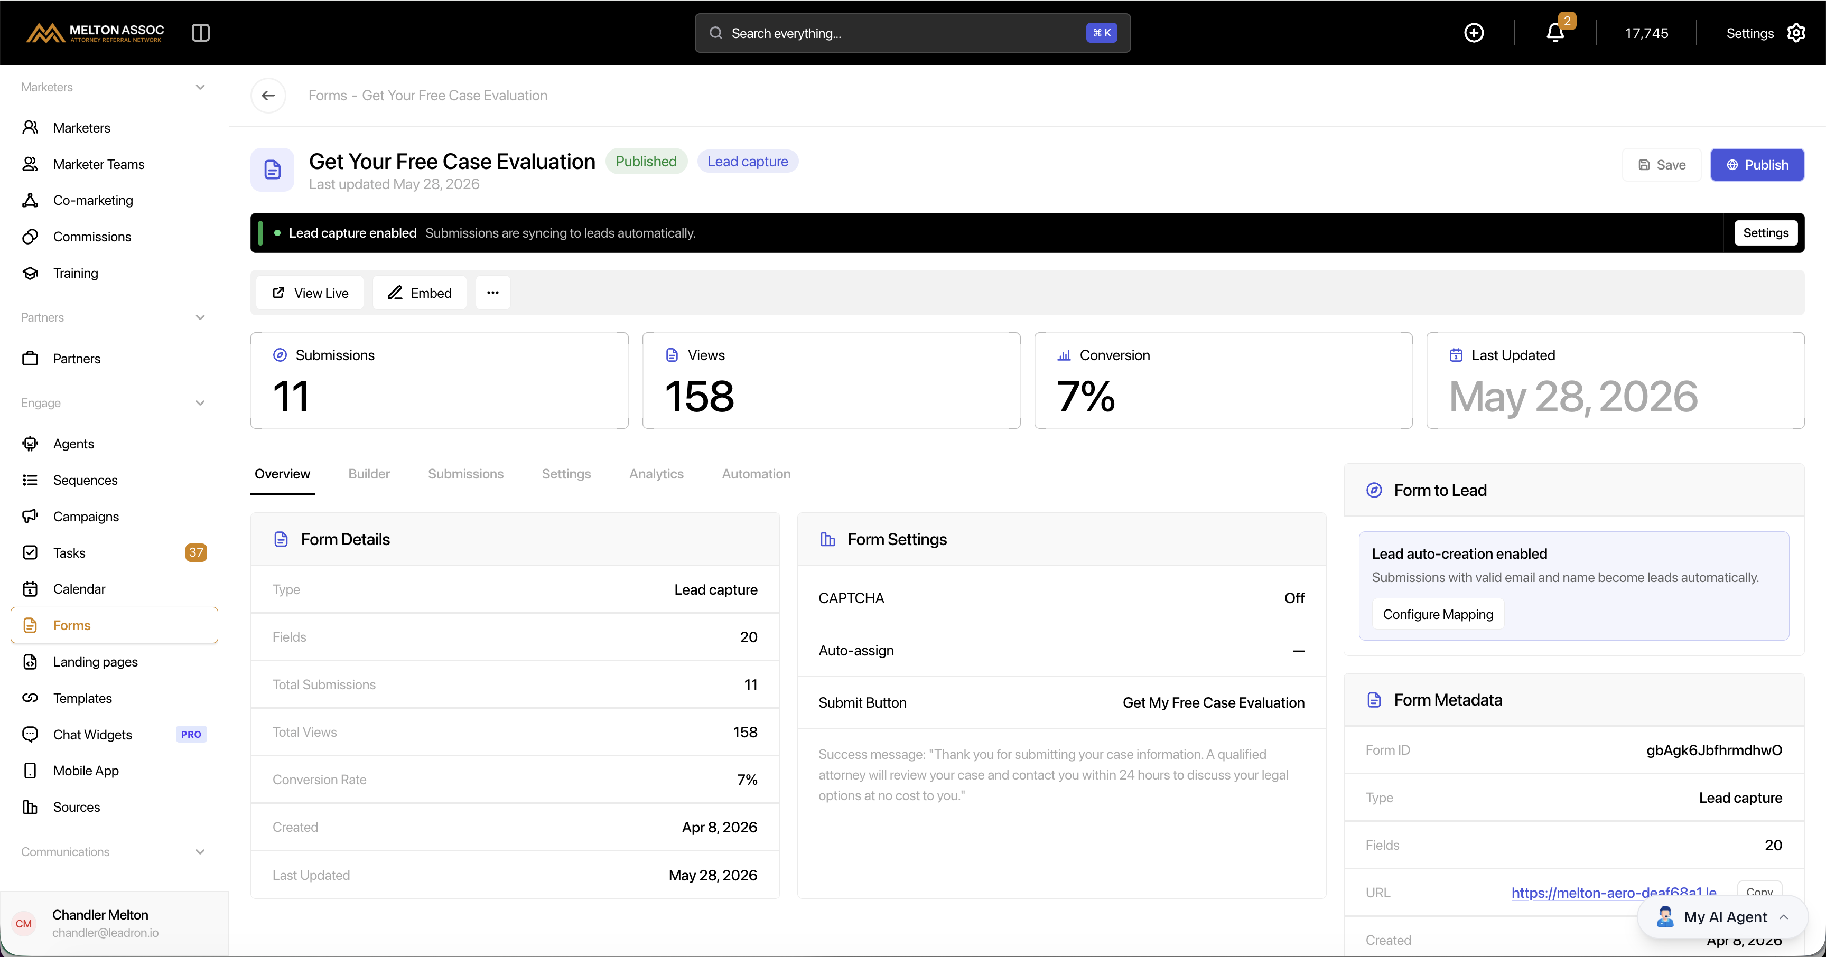Open Settings in lead capture banner
The width and height of the screenshot is (1826, 957).
pyautogui.click(x=1766, y=233)
